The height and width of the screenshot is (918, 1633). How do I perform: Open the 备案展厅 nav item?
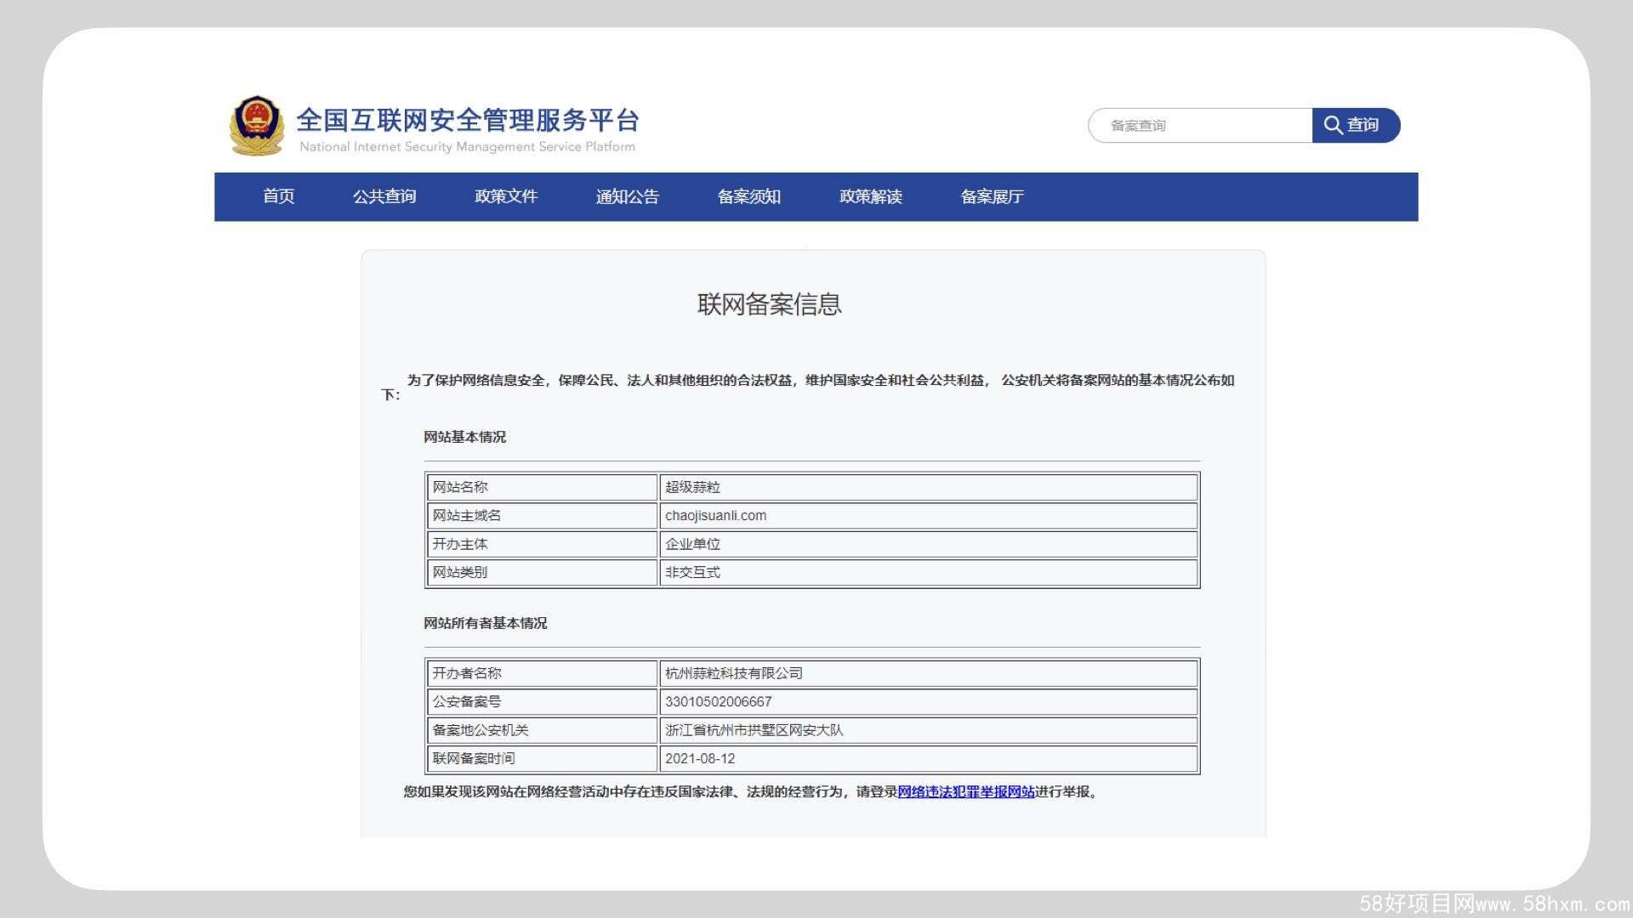993,196
